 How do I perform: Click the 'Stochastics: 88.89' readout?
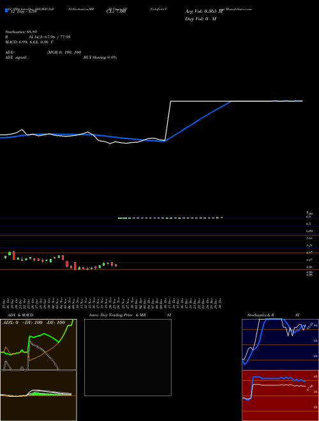21,32
